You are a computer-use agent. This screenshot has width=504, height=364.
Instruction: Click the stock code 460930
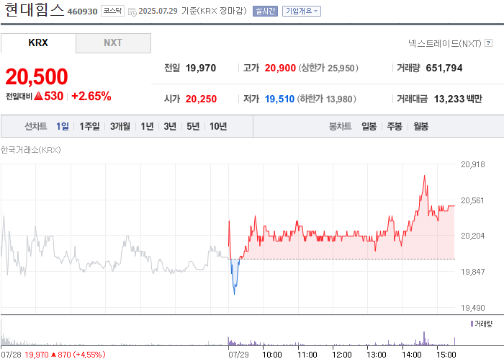[82, 12]
